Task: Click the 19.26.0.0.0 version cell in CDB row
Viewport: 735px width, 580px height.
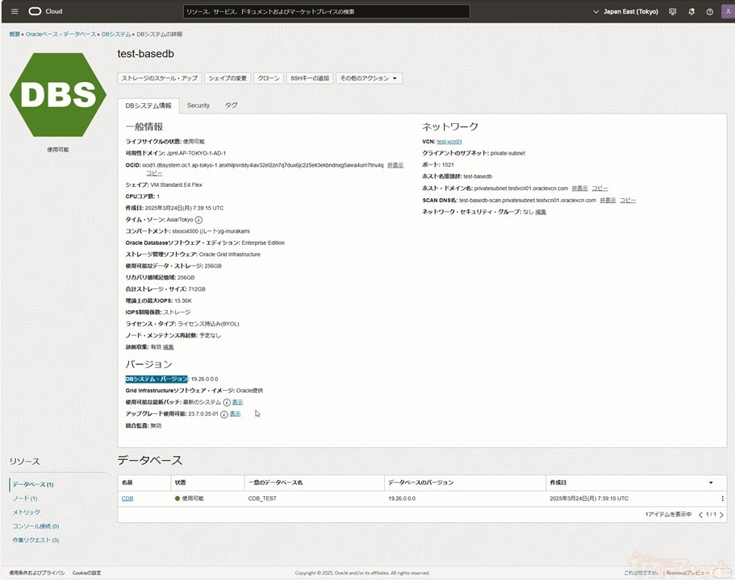Action: 402,499
